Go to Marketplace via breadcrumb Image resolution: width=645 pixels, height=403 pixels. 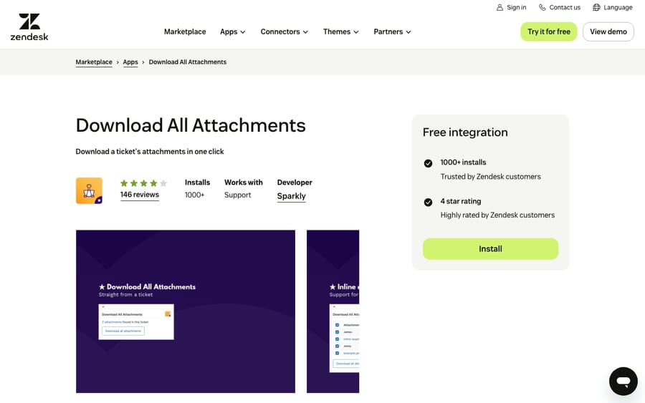[94, 62]
